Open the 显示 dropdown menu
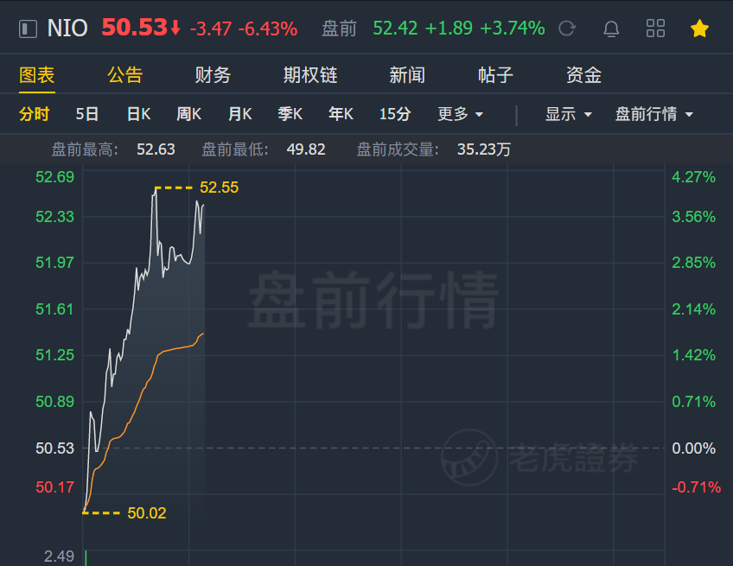The image size is (733, 566). 569,114
